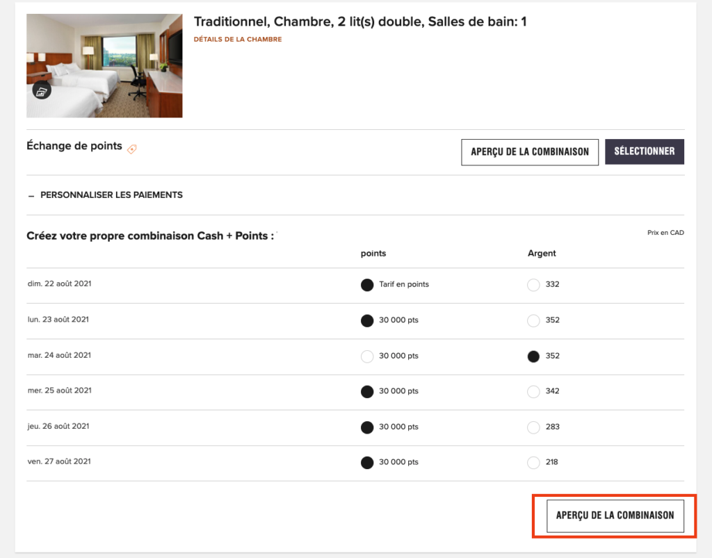The height and width of the screenshot is (558, 712).
Task: Choose cash 342 for mer. 25 août
Action: [x=533, y=391]
